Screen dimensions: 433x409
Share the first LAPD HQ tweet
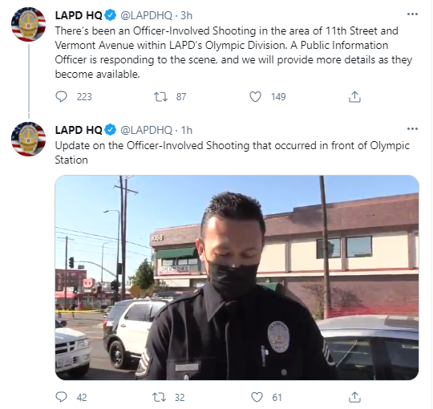pyautogui.click(x=354, y=97)
